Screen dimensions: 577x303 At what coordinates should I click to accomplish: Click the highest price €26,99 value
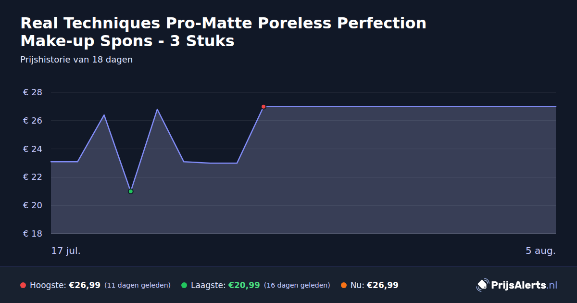click(x=85, y=285)
